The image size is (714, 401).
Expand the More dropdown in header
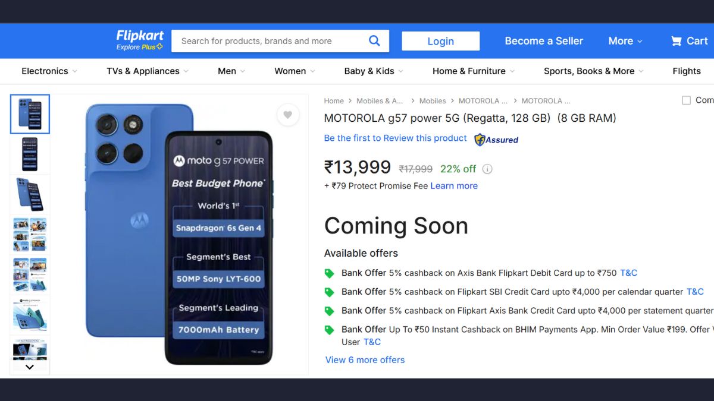coord(625,41)
